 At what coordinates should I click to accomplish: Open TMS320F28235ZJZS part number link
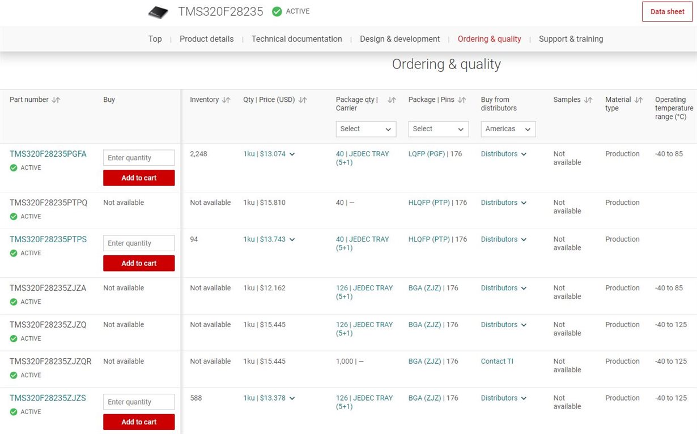(x=48, y=398)
